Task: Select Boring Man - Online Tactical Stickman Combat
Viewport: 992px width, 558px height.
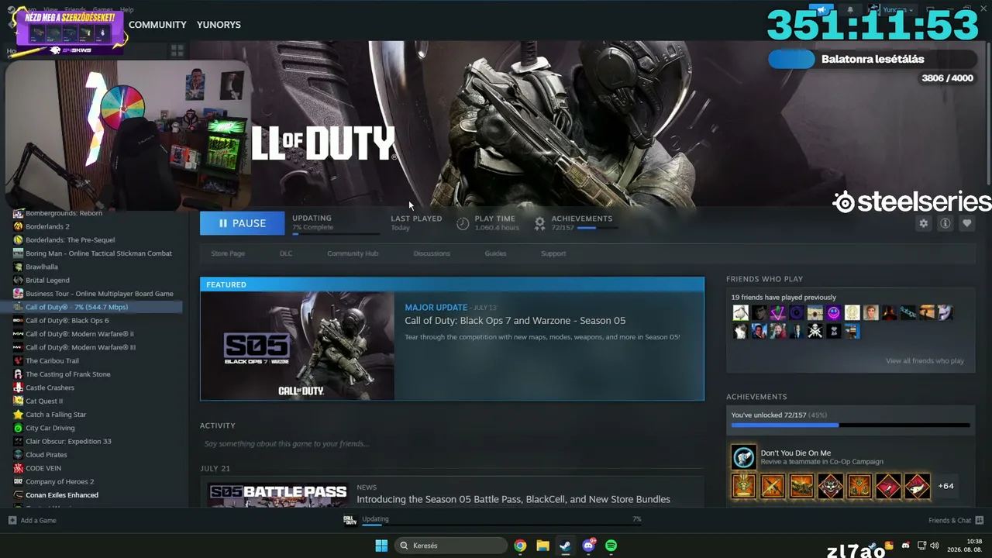Action: tap(98, 253)
